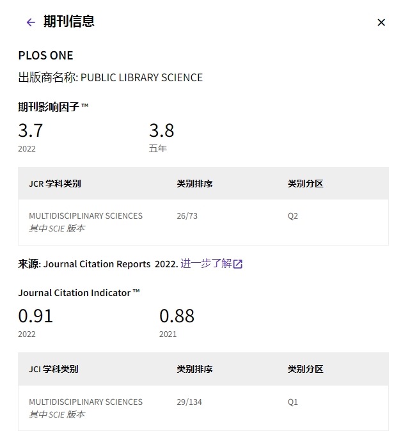Select the 期刊信息 panel title
Viewport: 410px width, 431px height.
point(68,22)
